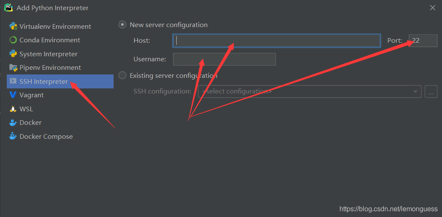Focus the Host input field

276,41
